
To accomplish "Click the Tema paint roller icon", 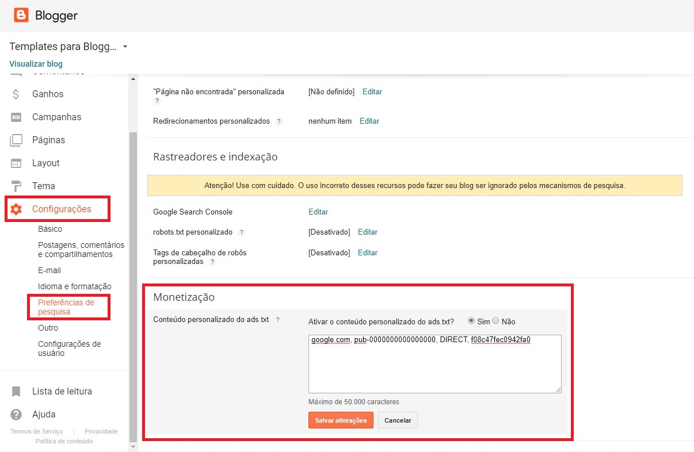I will pos(16,186).
